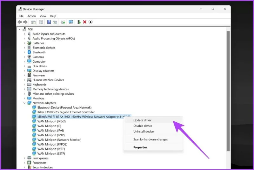This screenshot has height=170, width=254.
Task: Click the Network adapters category icon
Action: click(x=29, y=103)
